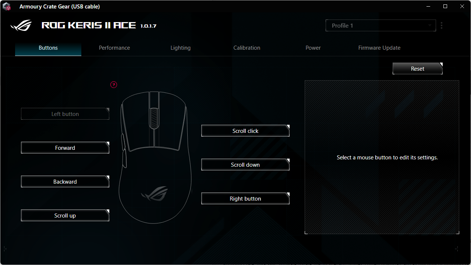Click the ROG KERIS II ACE device title

[x=89, y=25]
